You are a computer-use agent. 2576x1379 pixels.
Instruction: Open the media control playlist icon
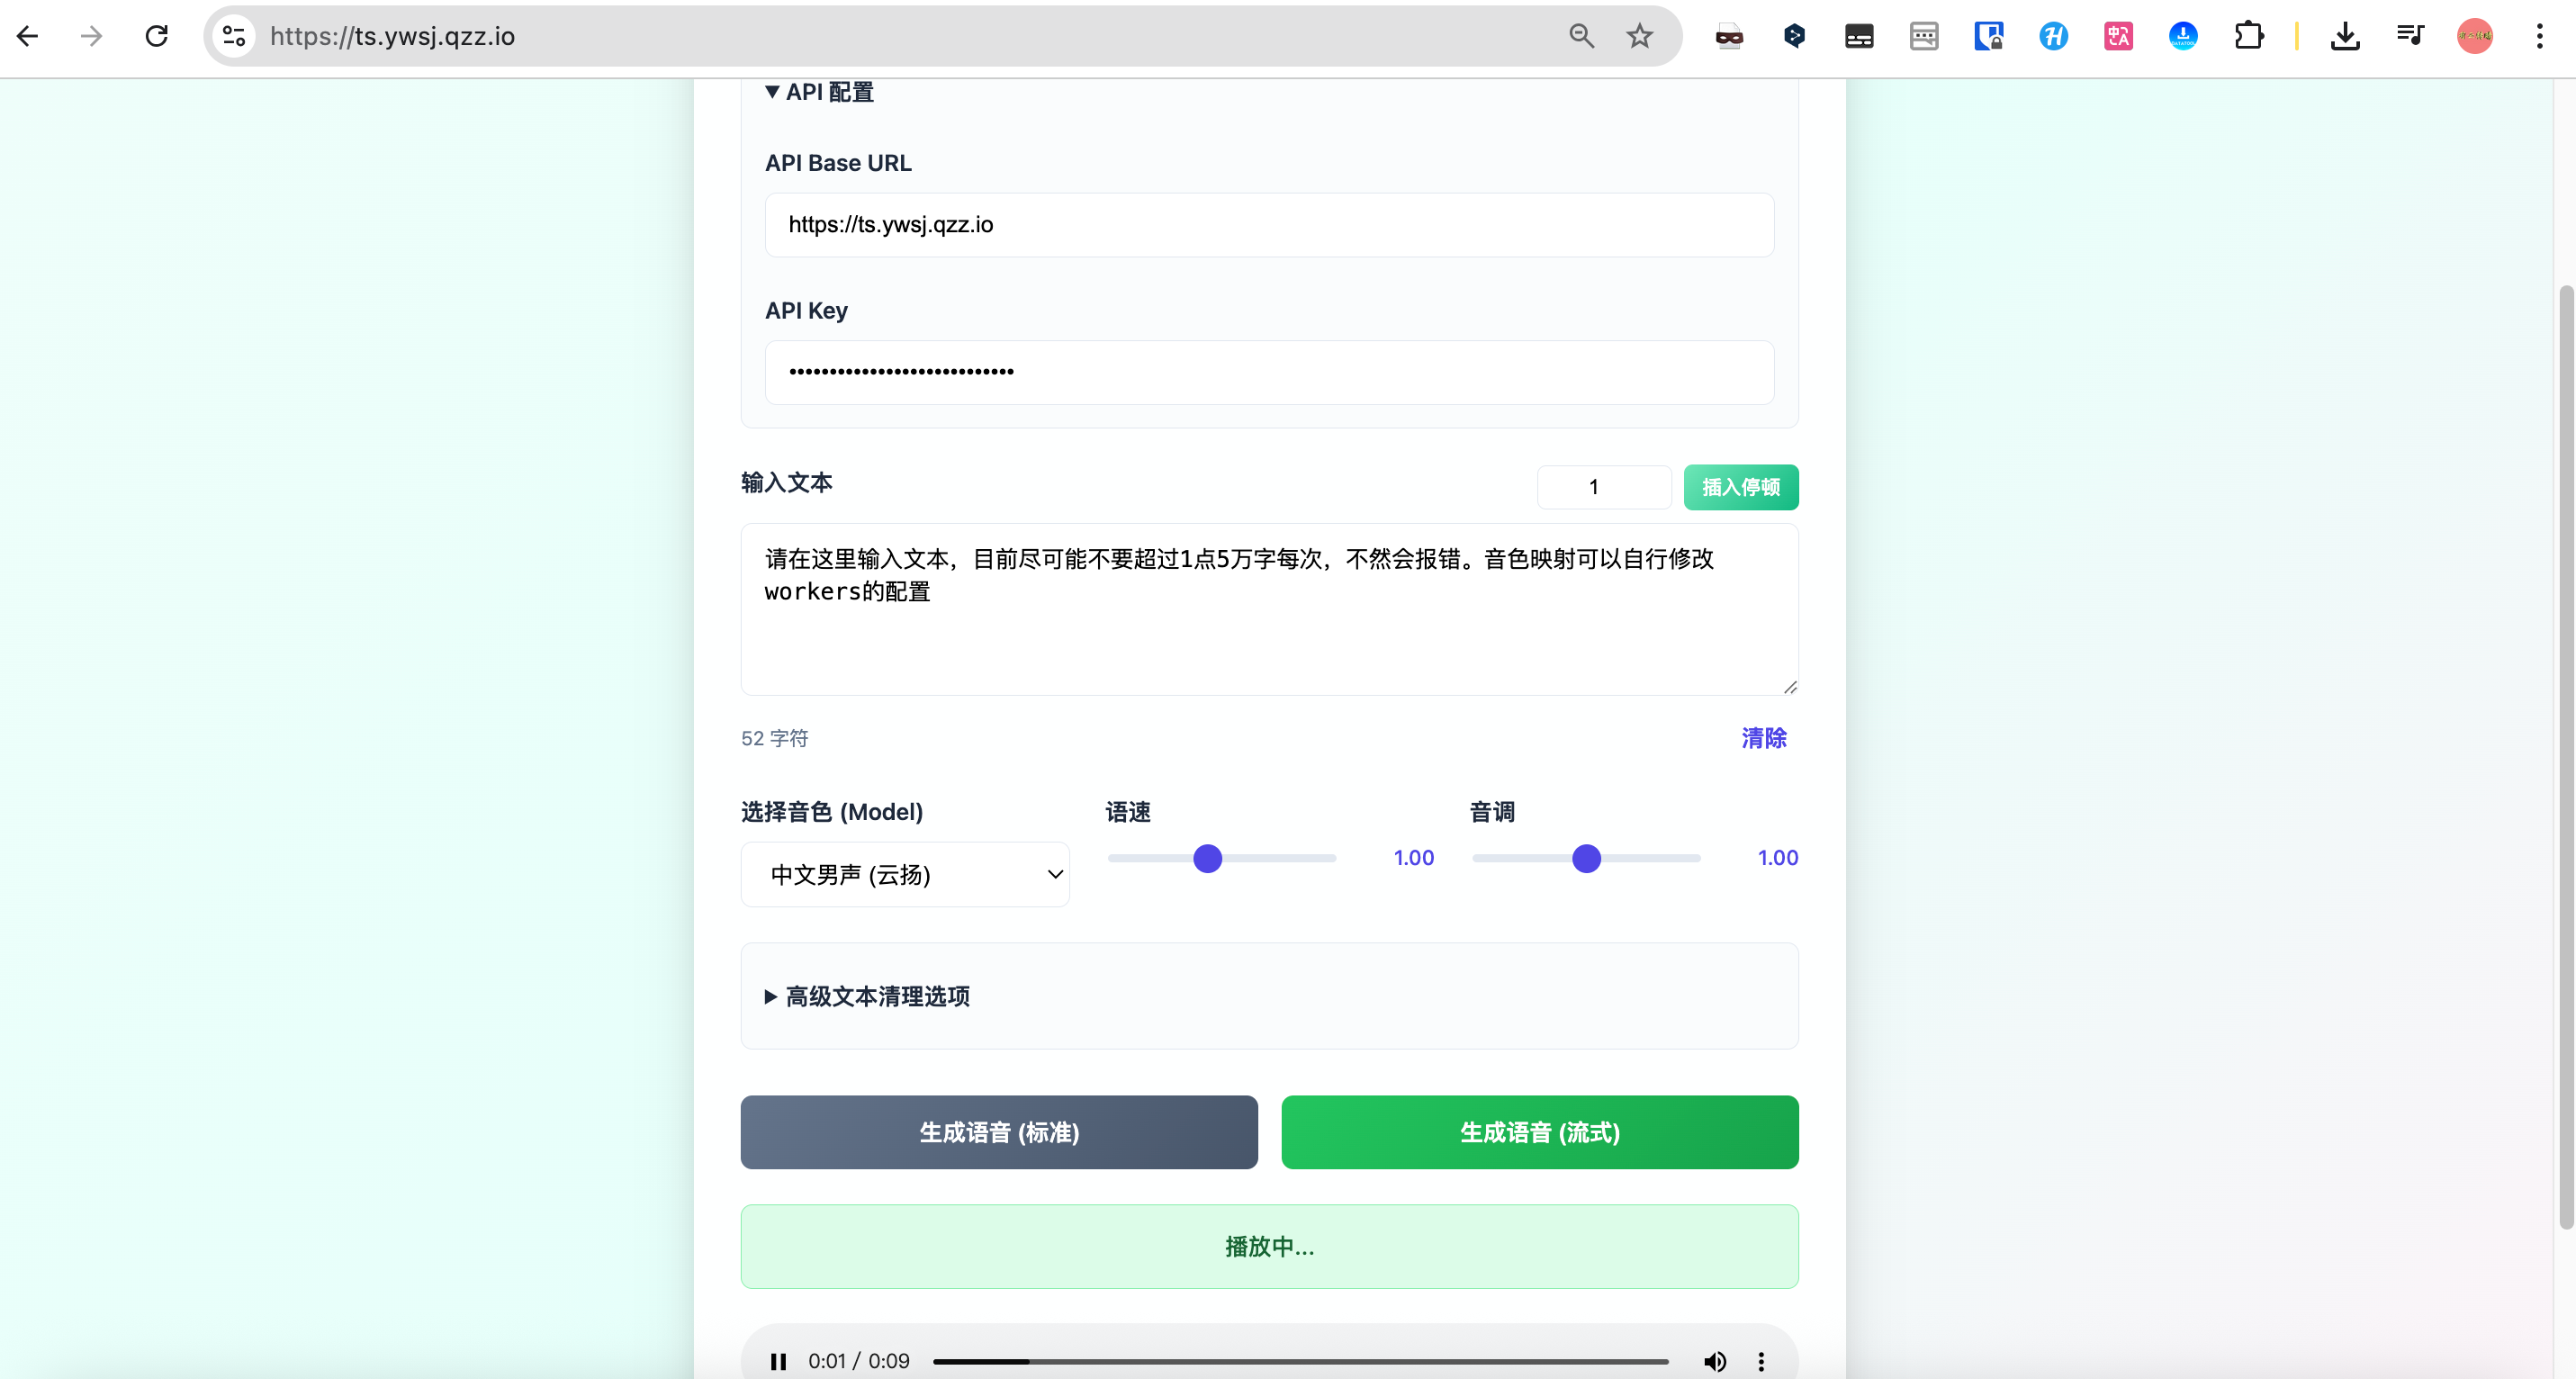pyautogui.click(x=2410, y=37)
